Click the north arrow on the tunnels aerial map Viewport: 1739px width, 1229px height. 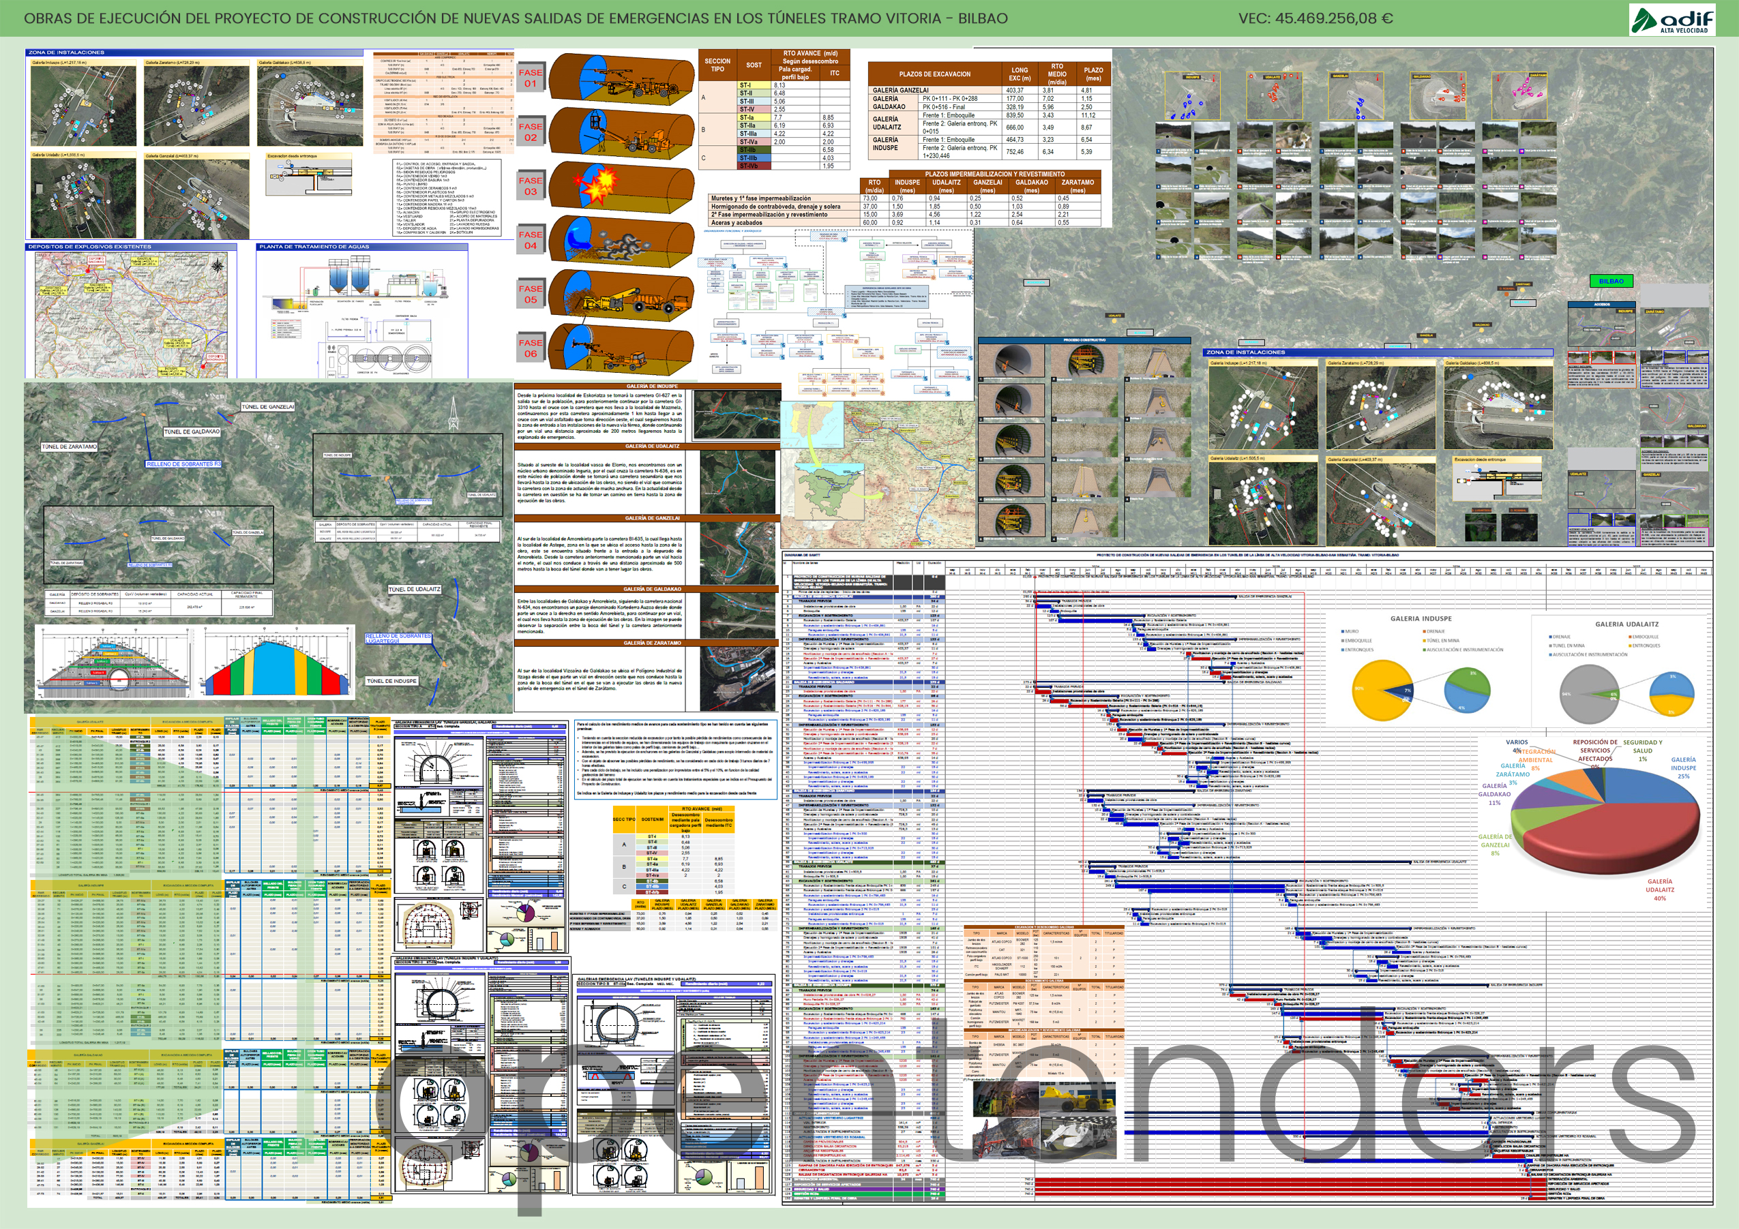click(453, 415)
